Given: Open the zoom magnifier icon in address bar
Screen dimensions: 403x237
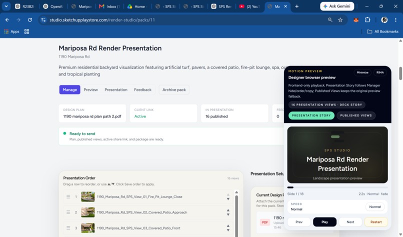Looking at the screenshot, I should 330,20.
